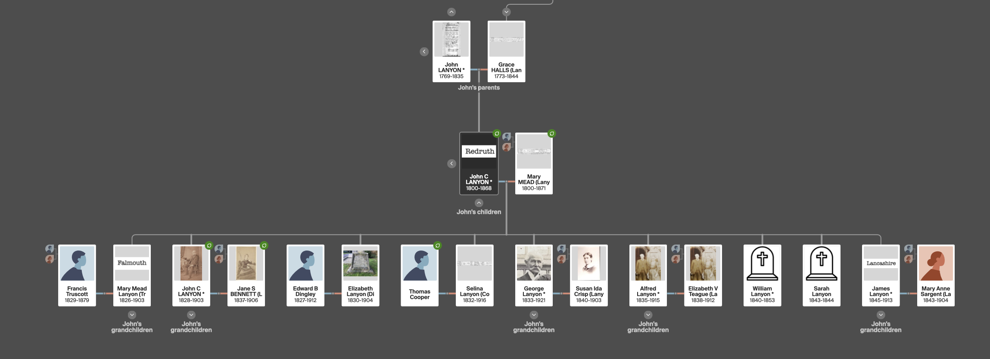The height and width of the screenshot is (359, 990).
Task: Click left arrow beside John C LANYON Redruth card
Action: [x=451, y=164]
